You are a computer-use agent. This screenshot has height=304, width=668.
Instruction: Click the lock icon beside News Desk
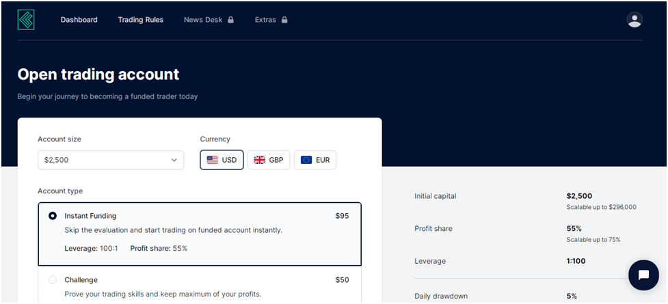[230, 20]
